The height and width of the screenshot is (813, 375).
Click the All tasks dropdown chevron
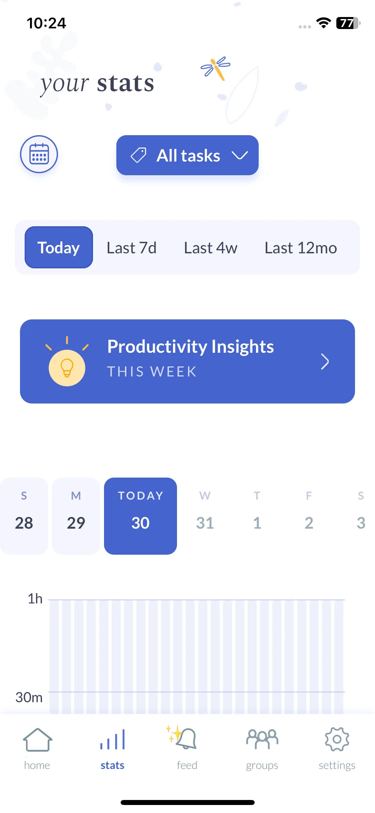[x=240, y=155]
